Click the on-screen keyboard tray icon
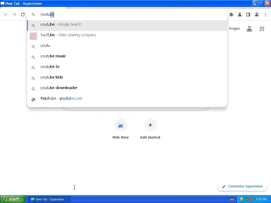This screenshot has width=271, height=203. pos(232,199)
